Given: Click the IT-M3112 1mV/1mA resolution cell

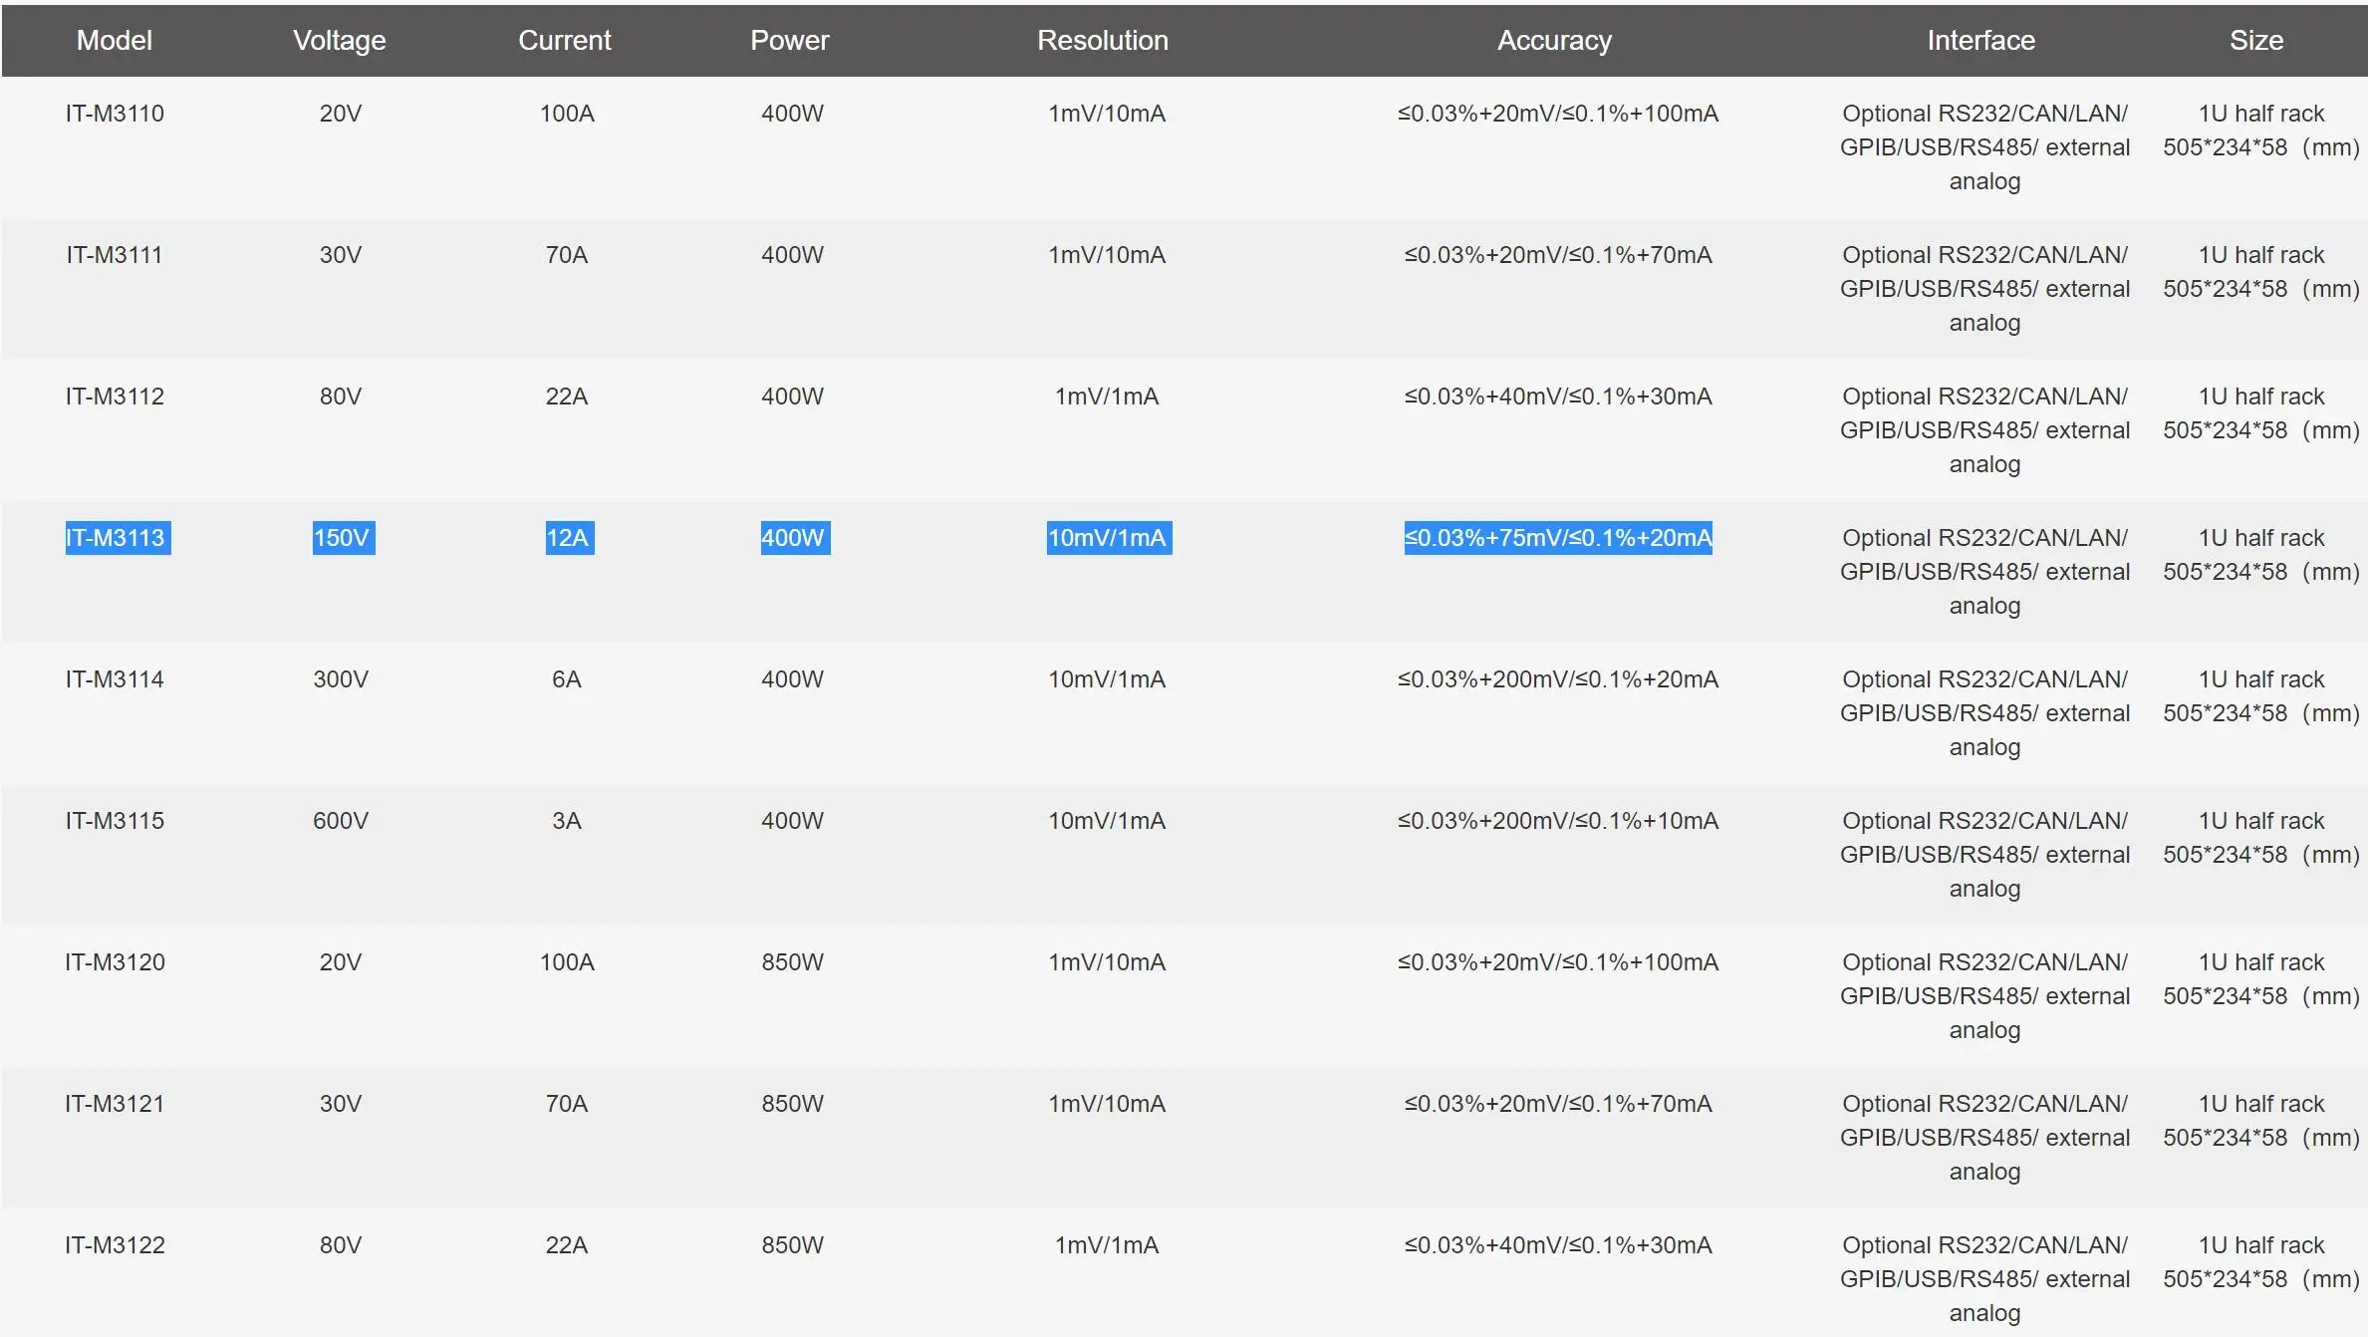Looking at the screenshot, I should [1106, 396].
